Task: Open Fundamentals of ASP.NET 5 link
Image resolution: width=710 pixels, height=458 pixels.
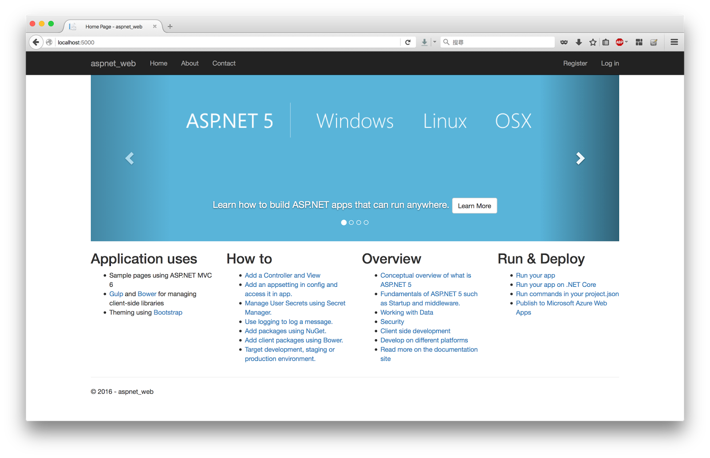Action: click(429, 298)
